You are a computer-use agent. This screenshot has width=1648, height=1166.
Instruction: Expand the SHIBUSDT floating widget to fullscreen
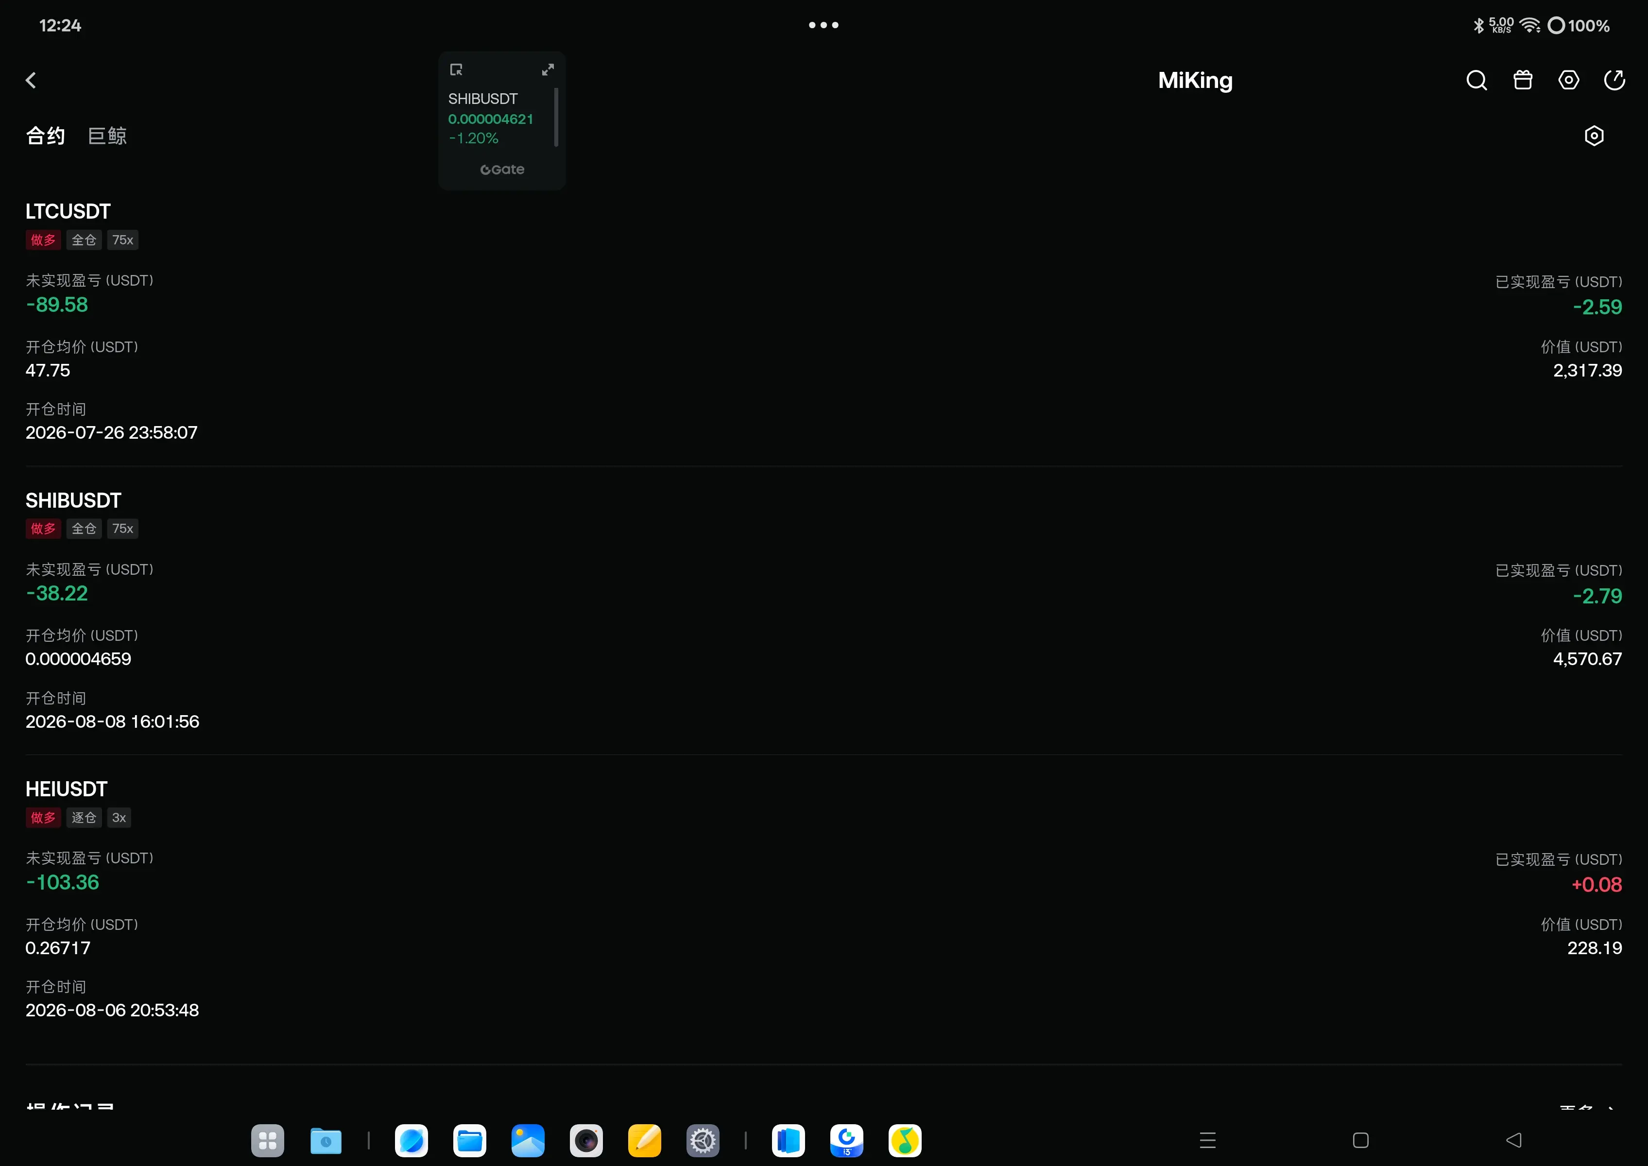[x=548, y=69]
